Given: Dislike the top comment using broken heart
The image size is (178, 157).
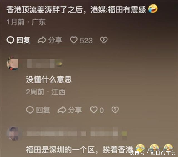Looking at the screenshot, I should point(104,40).
